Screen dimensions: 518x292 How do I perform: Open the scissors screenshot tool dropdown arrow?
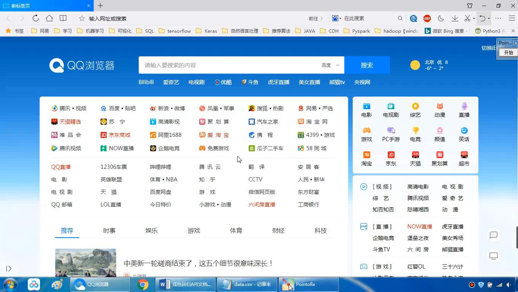click(474, 19)
